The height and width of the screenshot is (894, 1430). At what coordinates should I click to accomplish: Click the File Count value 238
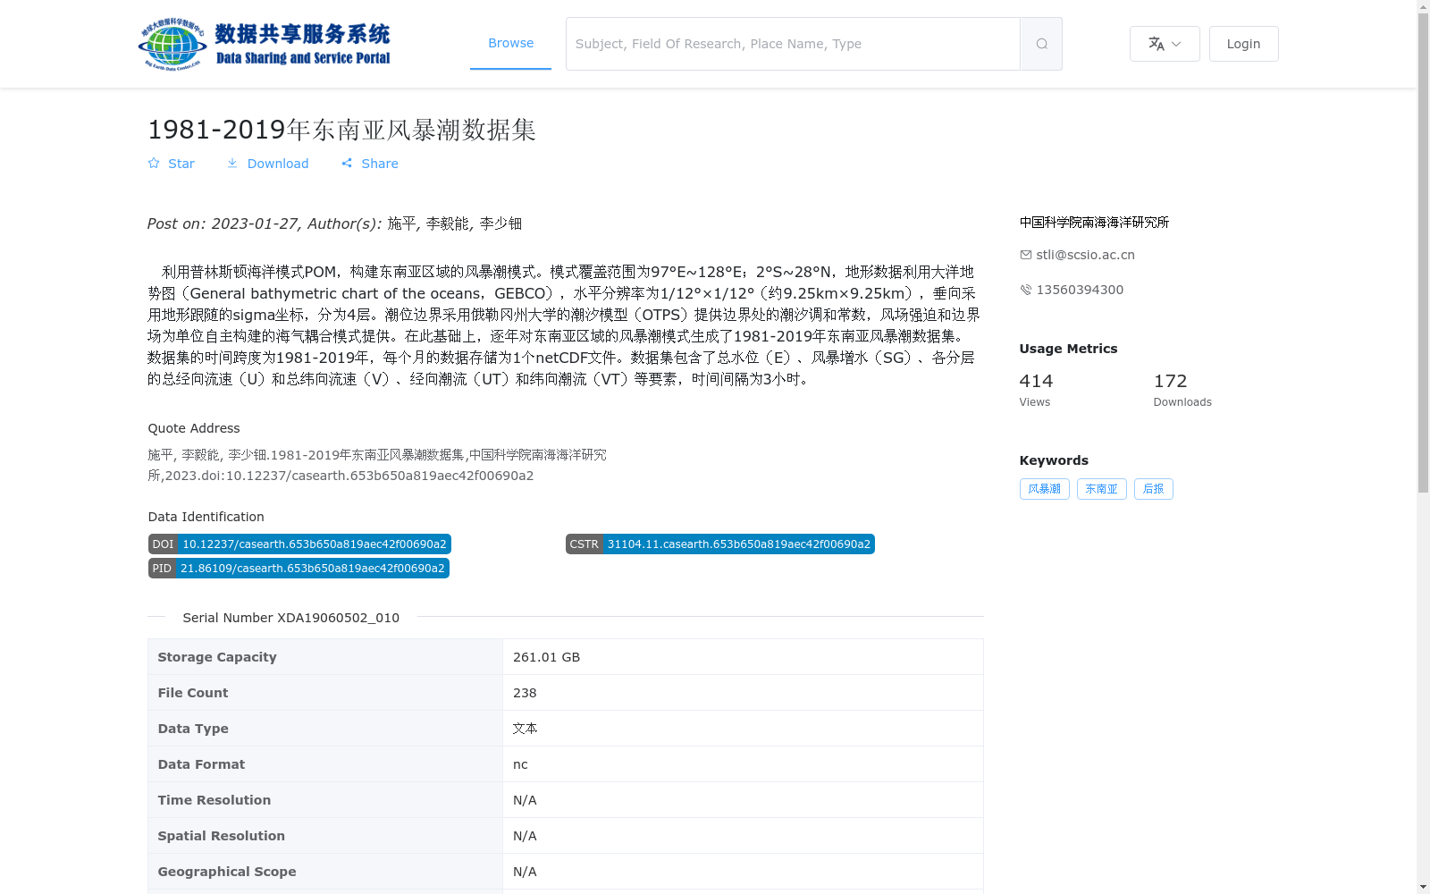tap(525, 693)
